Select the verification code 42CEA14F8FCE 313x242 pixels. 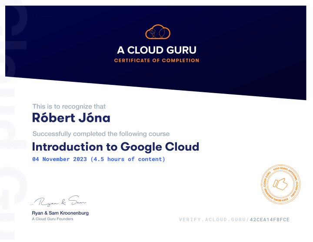coord(270,220)
